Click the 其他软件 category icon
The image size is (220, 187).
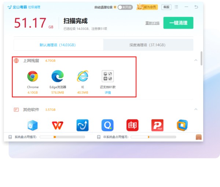tap(16, 110)
